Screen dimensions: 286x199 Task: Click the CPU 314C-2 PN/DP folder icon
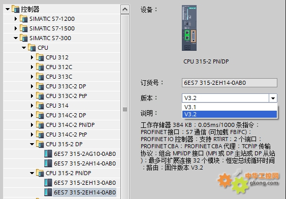[x=40, y=125]
